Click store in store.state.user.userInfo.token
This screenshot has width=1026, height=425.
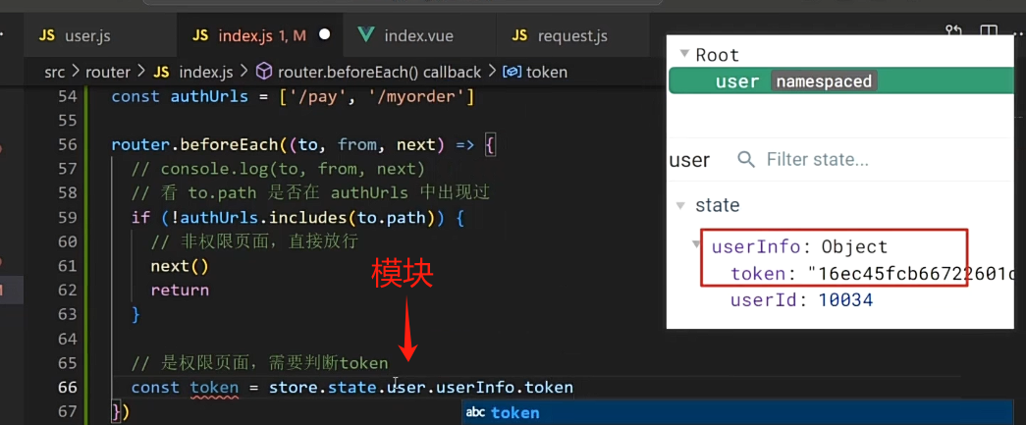[x=294, y=388]
